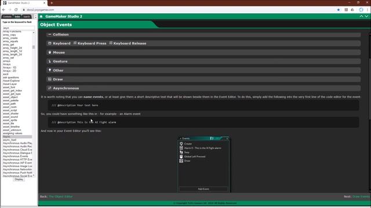Screen dimensions: 371x208
Task: Expand the Draw section
Action: tap(203, 79)
